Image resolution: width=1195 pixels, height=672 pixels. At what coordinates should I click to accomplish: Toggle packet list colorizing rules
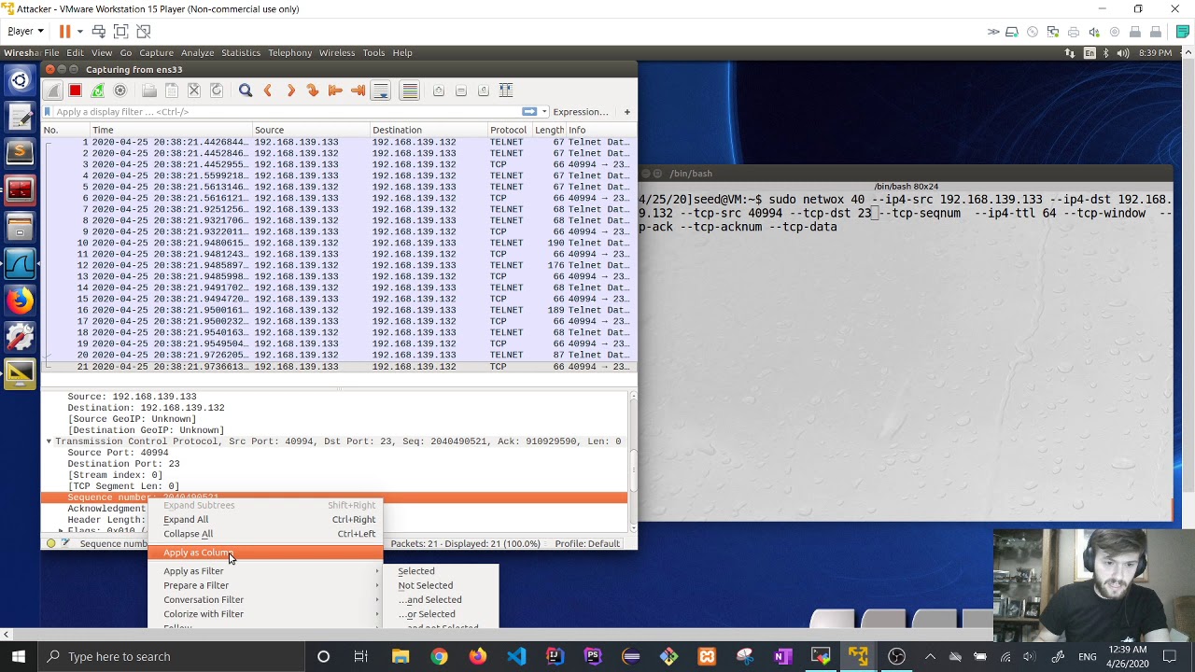tap(410, 91)
